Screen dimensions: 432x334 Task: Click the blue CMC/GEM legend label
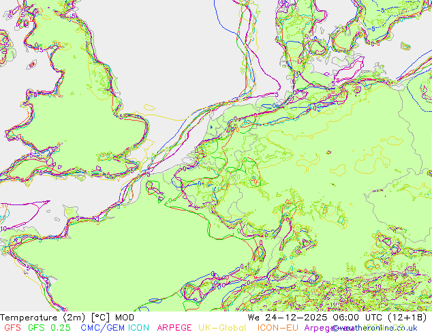(x=104, y=328)
